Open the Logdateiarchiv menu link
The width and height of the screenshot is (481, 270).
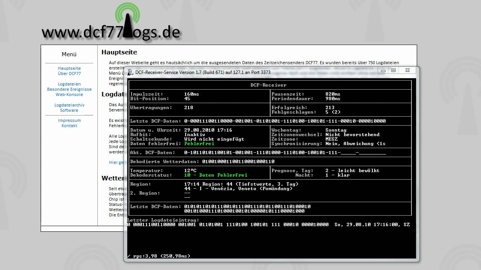(x=69, y=105)
